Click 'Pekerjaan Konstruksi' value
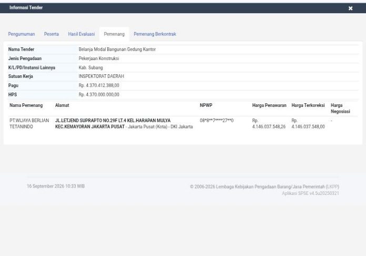 [99, 58]
